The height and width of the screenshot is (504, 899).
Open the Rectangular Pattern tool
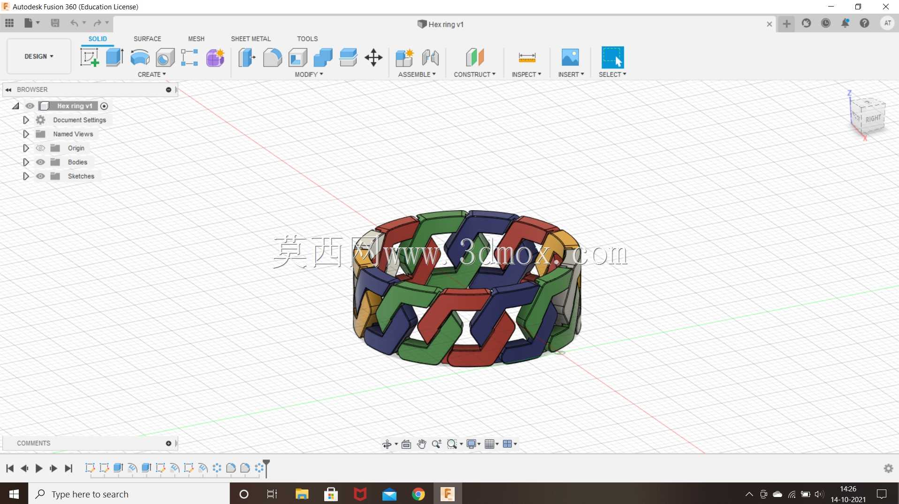pyautogui.click(x=190, y=58)
